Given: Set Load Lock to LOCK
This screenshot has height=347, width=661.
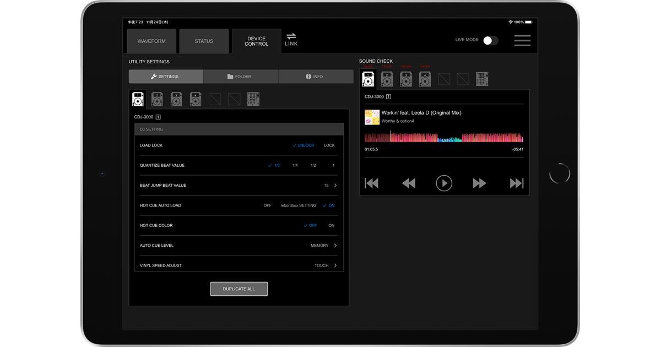Looking at the screenshot, I should [329, 145].
